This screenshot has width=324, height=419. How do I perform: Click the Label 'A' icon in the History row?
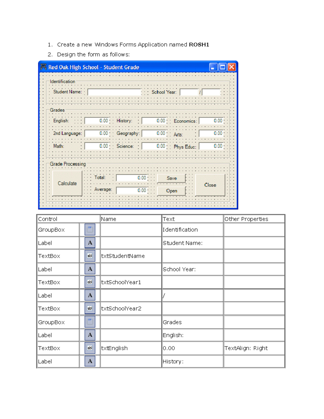pyautogui.click(x=90, y=361)
